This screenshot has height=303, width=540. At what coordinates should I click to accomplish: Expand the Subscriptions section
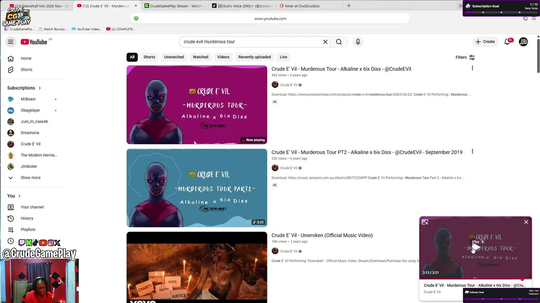(x=24, y=88)
